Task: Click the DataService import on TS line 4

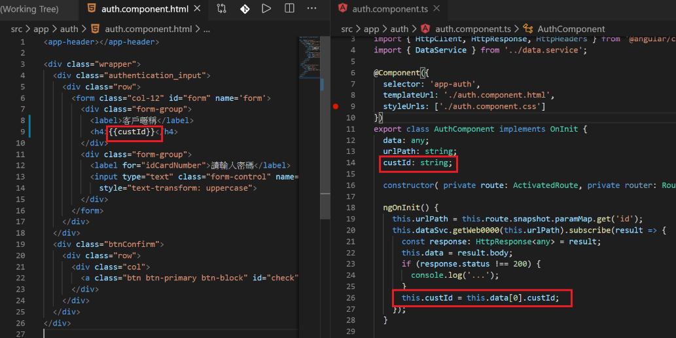Action: (440, 50)
